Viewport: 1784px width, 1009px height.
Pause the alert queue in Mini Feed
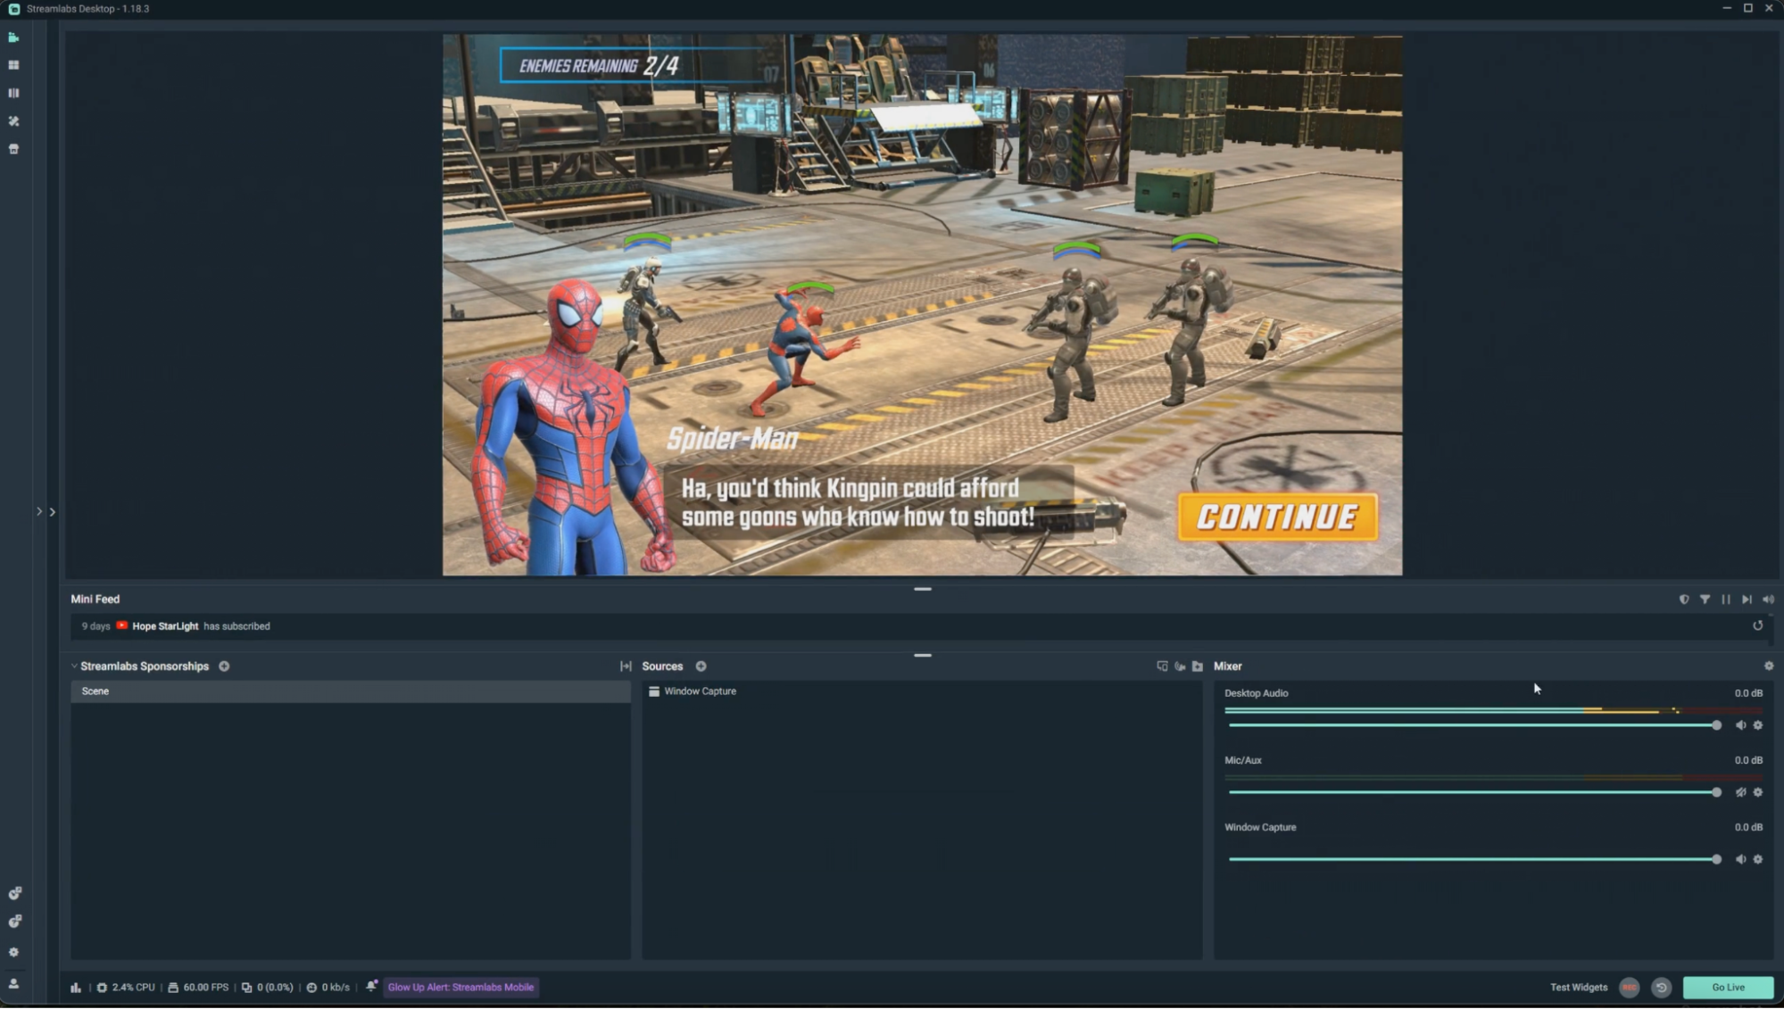pos(1725,600)
